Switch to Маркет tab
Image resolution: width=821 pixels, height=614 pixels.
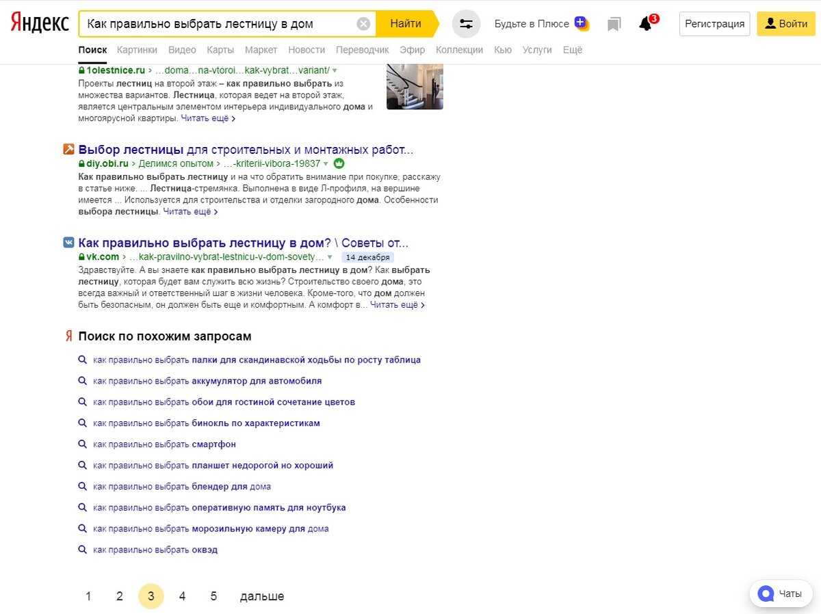pos(261,50)
